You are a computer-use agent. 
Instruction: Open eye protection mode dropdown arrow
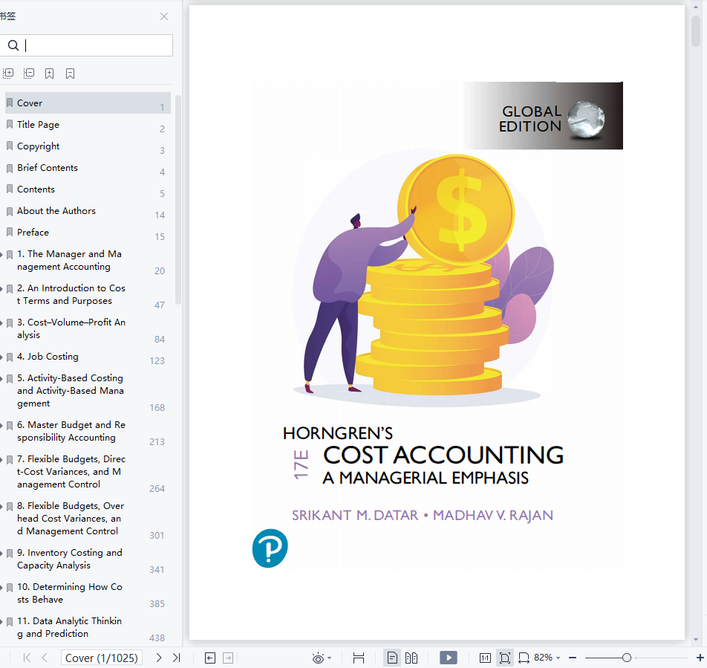click(330, 658)
